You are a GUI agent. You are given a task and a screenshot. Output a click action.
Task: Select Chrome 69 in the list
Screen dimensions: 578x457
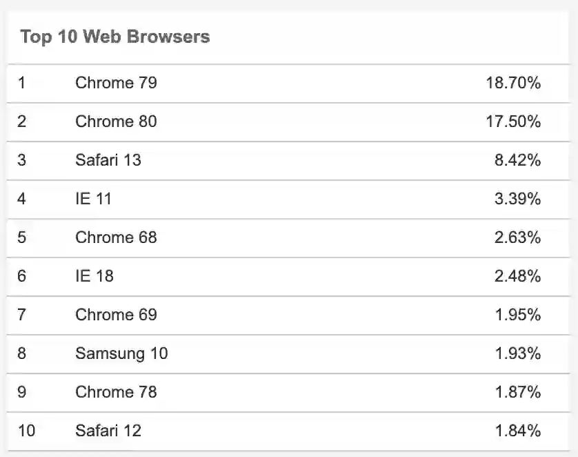(x=116, y=315)
